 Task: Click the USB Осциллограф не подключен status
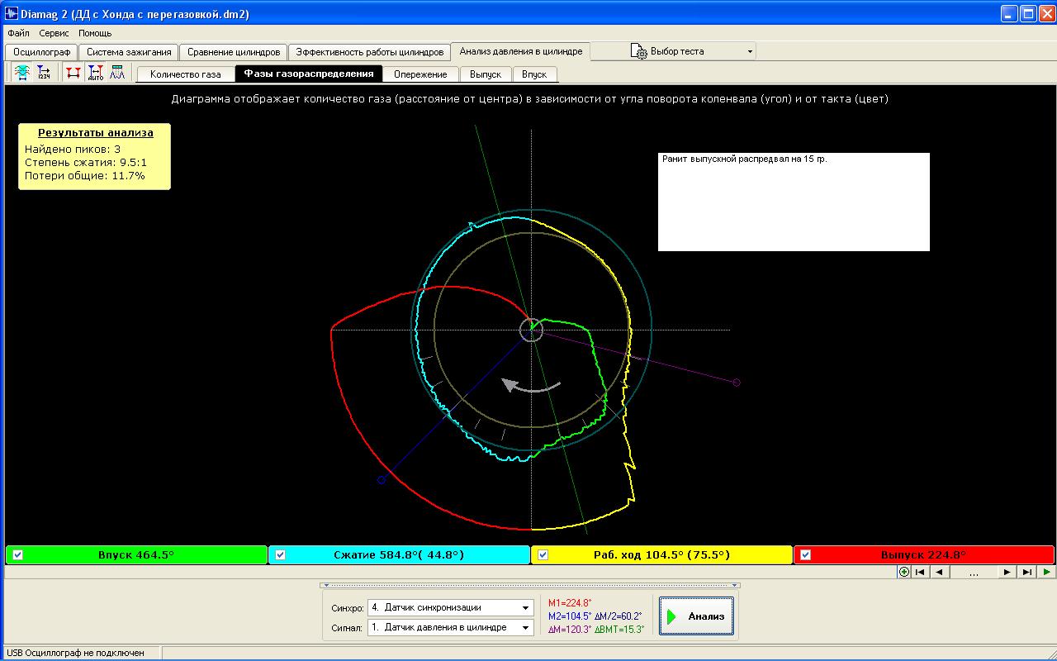point(75,653)
